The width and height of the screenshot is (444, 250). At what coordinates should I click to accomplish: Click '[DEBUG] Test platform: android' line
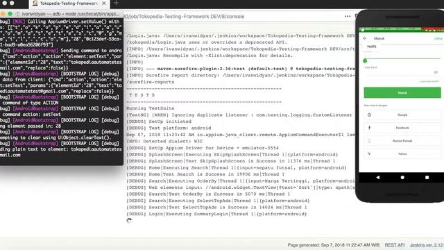tap(169, 128)
